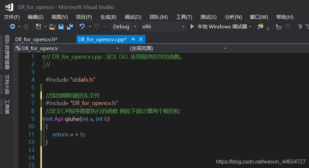309x168 pixels.
Task: Click the Api macro on line 9
Action: 58,119
